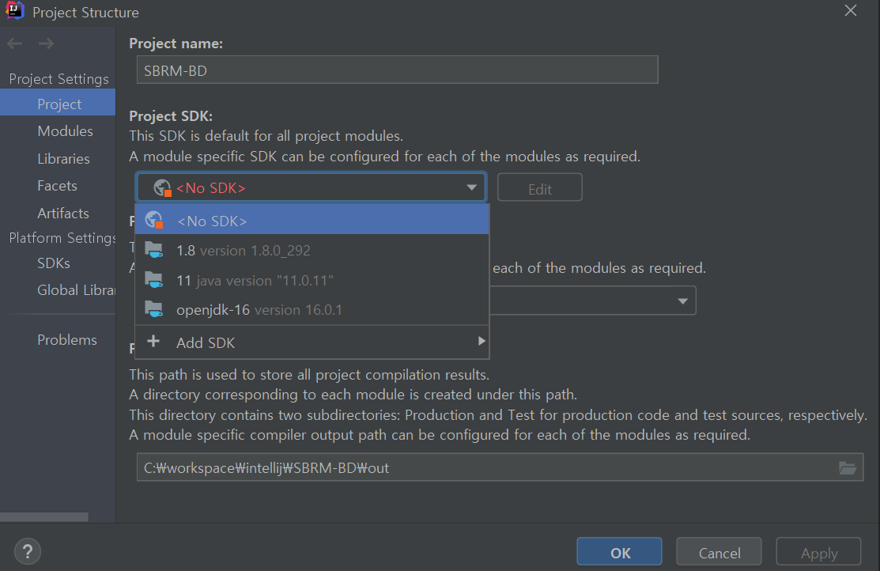
Task: Choose SDK 1.8 version 1.8.0_292
Action: click(x=312, y=251)
